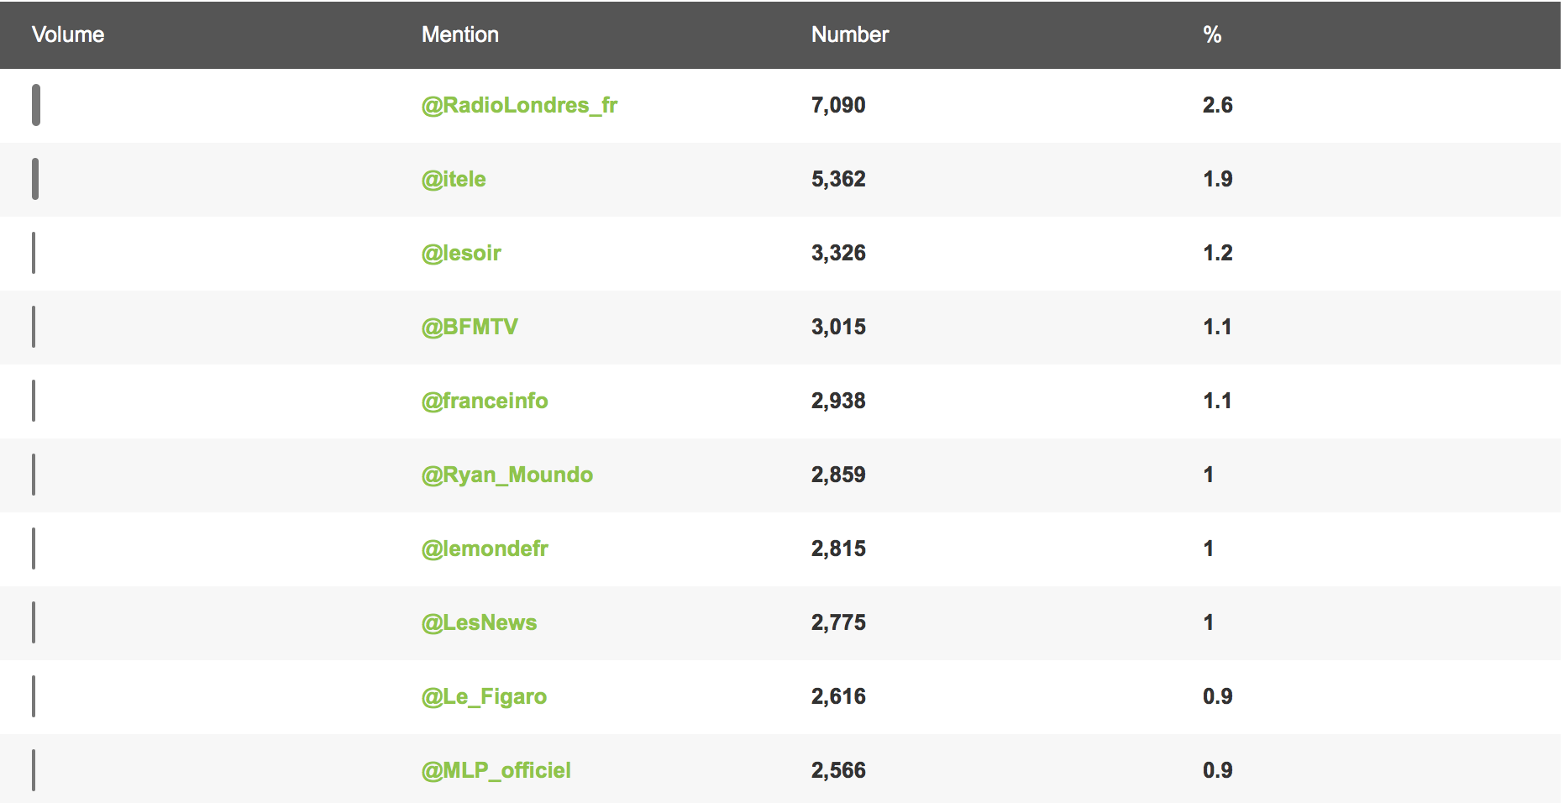Select the @franceinfo mention

coord(485,401)
